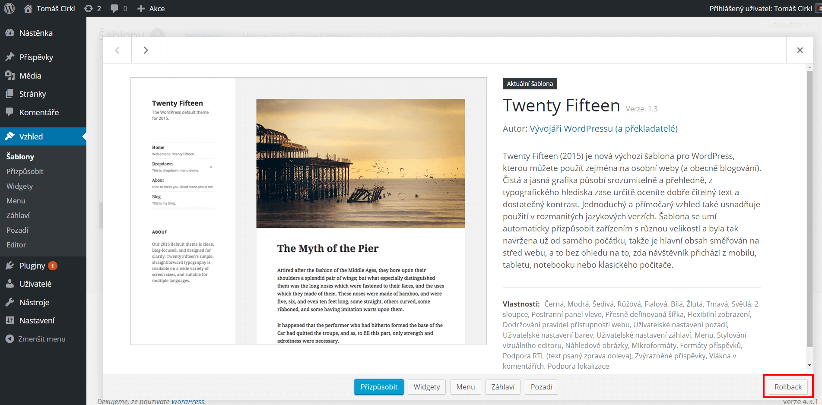Click the Příspěvky pin icon

click(x=10, y=57)
